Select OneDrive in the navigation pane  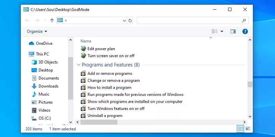pos(44,43)
